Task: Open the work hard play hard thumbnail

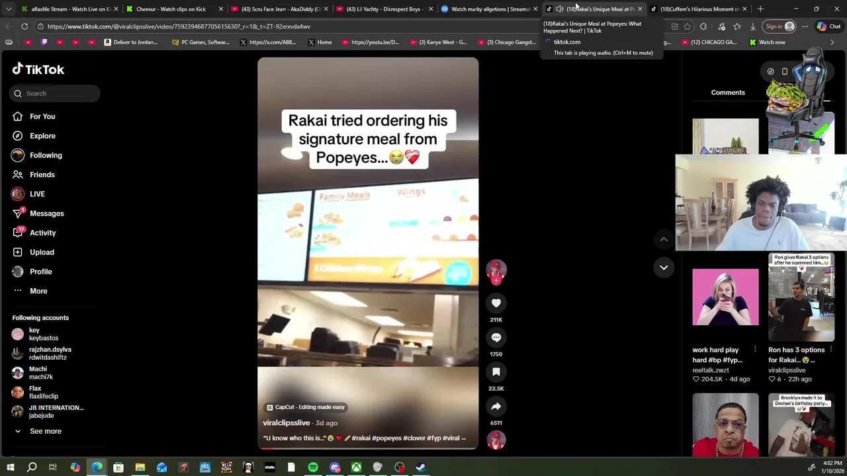Action: tap(725, 297)
